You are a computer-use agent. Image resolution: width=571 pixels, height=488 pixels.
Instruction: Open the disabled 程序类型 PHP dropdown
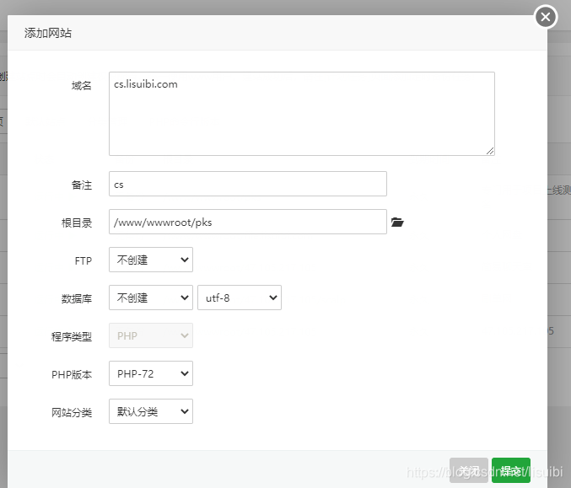(x=151, y=335)
